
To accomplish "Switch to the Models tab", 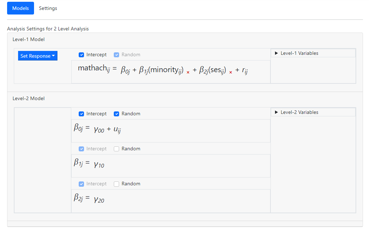I will pyautogui.click(x=21, y=8).
